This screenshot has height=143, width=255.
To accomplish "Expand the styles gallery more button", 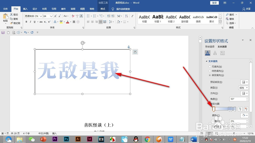I will click(x=220, y=23).
